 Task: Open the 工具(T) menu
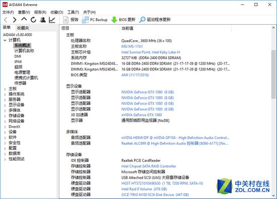tap(73, 12)
